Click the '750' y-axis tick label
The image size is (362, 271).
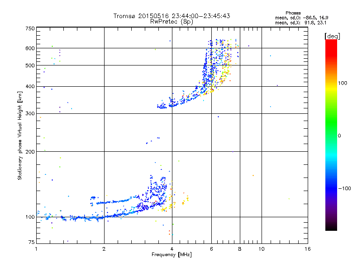[30, 28]
